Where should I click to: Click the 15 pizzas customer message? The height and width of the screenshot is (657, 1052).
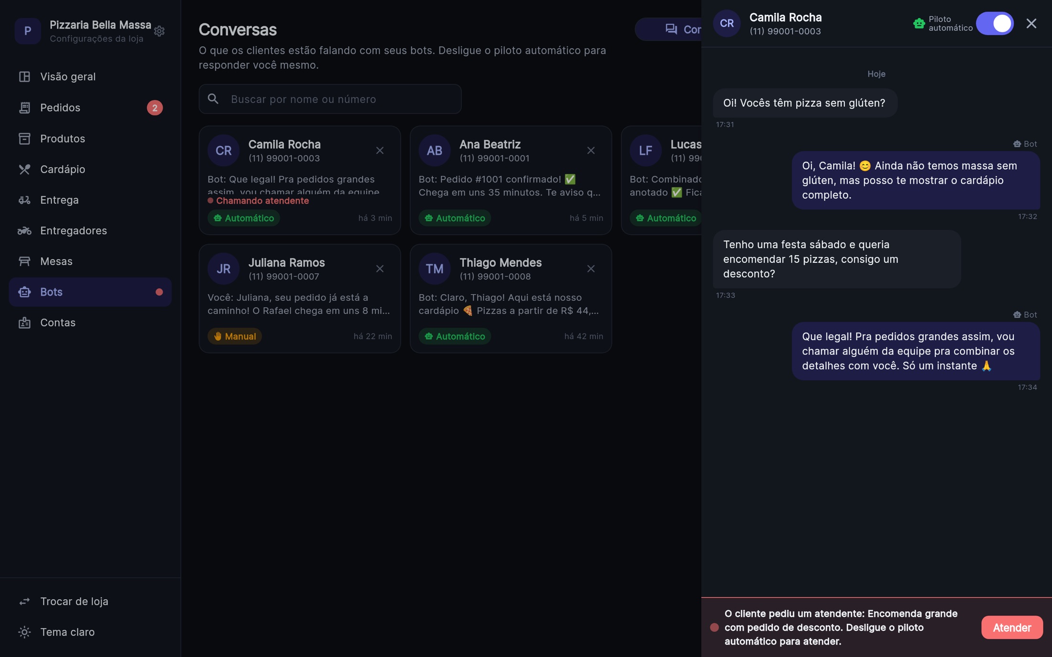click(836, 259)
